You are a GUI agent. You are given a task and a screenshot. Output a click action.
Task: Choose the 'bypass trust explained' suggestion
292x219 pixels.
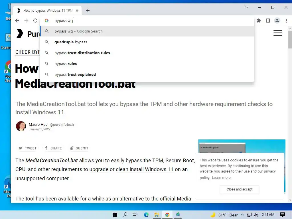[x=147, y=74]
